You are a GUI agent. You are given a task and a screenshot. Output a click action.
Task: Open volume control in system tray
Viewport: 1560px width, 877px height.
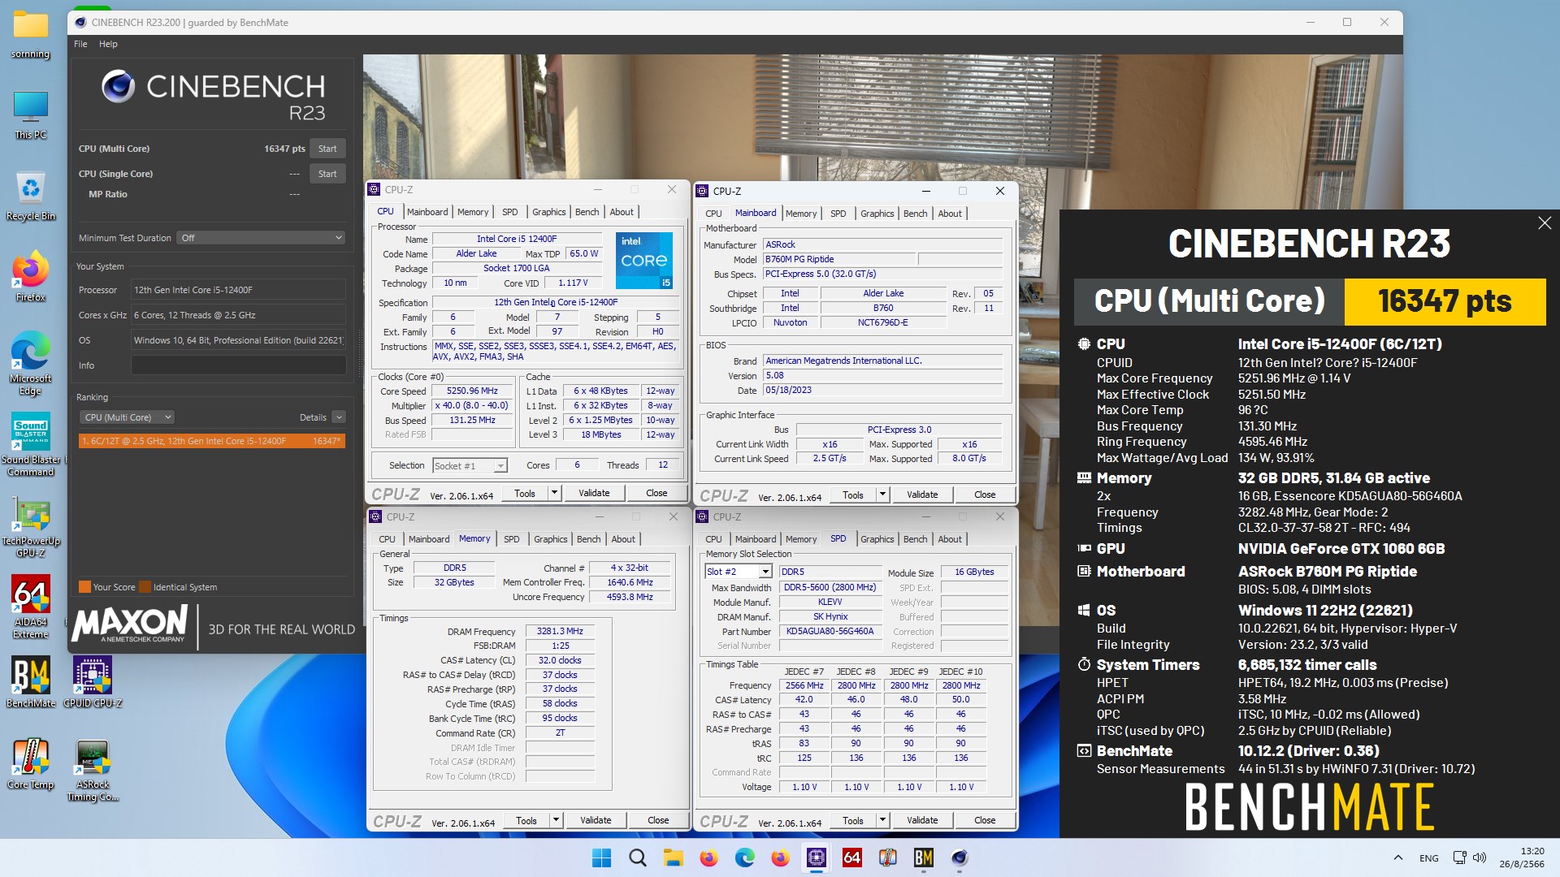tap(1480, 858)
